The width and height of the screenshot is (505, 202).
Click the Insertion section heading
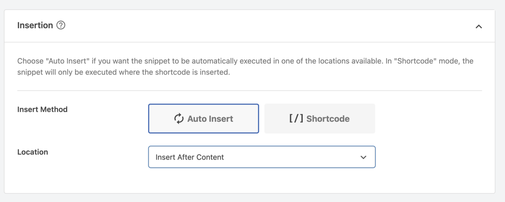(35, 25)
